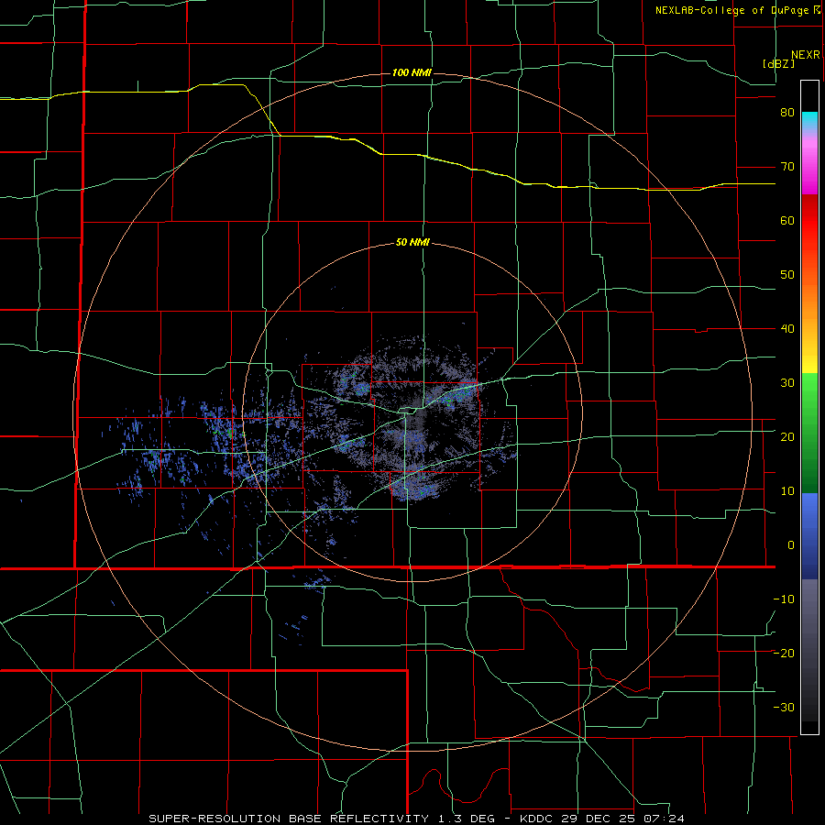
Task: Click the 10 value on the dBZ scale
Action: [787, 491]
